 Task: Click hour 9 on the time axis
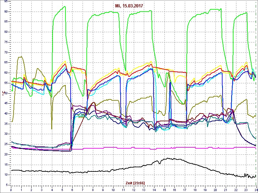tap(103, 190)
